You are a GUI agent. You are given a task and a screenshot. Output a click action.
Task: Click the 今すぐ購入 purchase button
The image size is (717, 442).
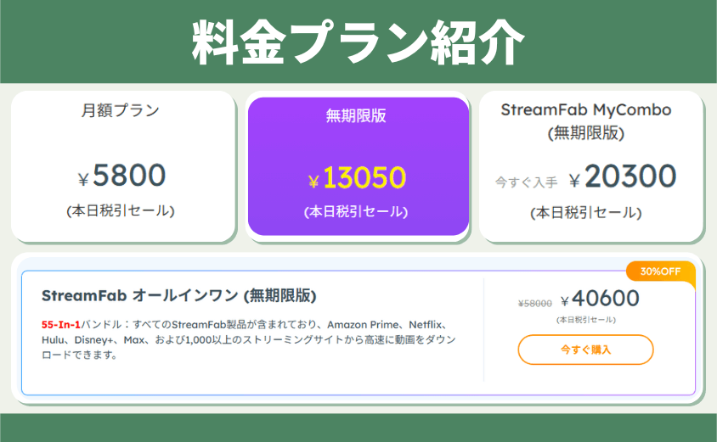point(585,350)
